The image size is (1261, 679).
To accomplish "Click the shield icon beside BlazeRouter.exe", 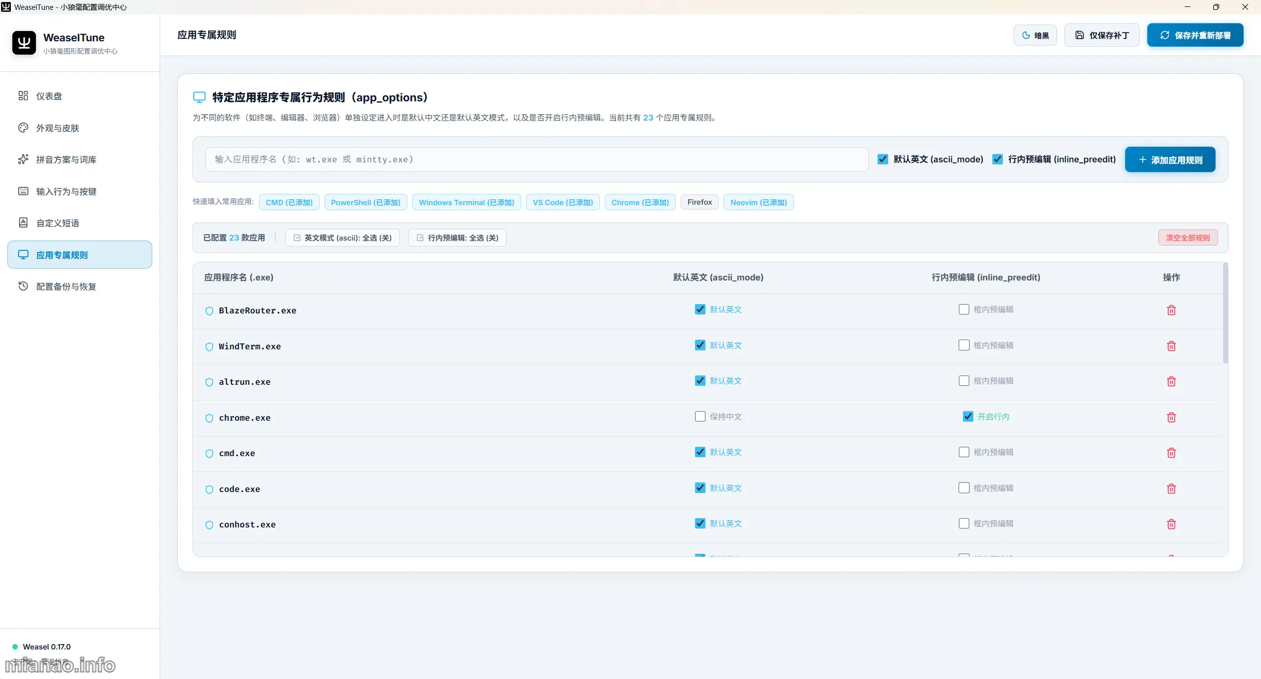I will click(209, 310).
